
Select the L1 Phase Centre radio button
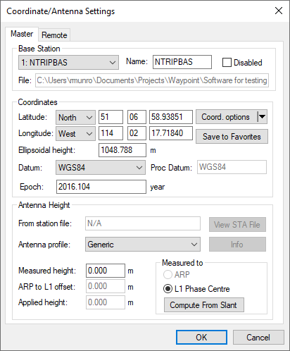(168, 289)
